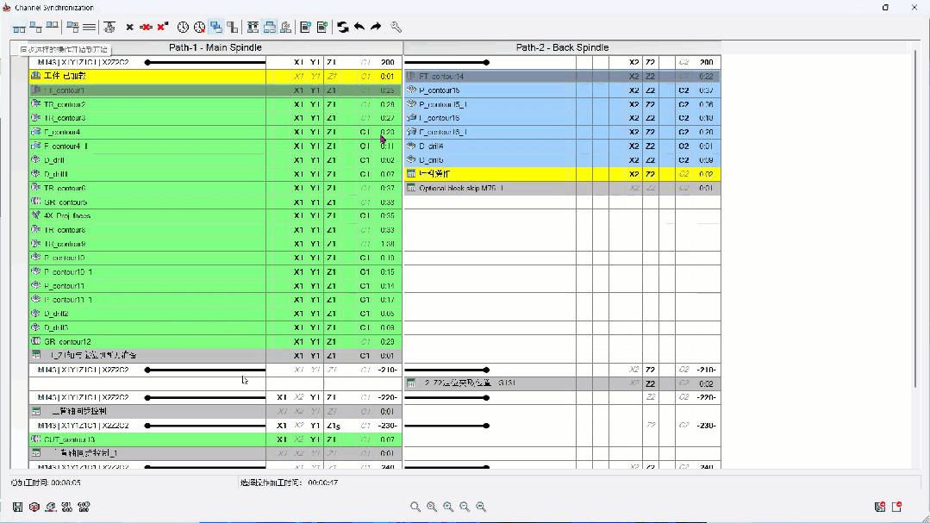Click the G01/G00 icon in bottom bar
Viewport: 930px width, 523px height.
pos(67,507)
